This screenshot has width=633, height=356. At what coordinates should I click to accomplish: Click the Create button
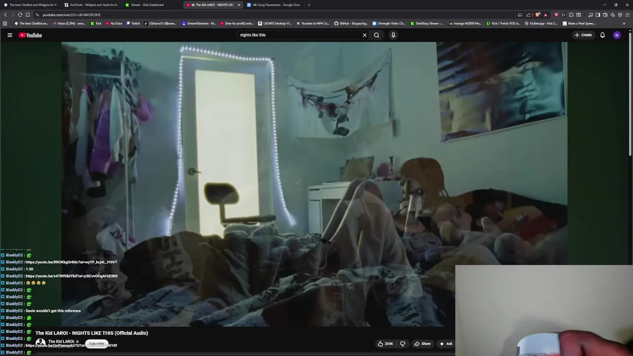pos(583,35)
